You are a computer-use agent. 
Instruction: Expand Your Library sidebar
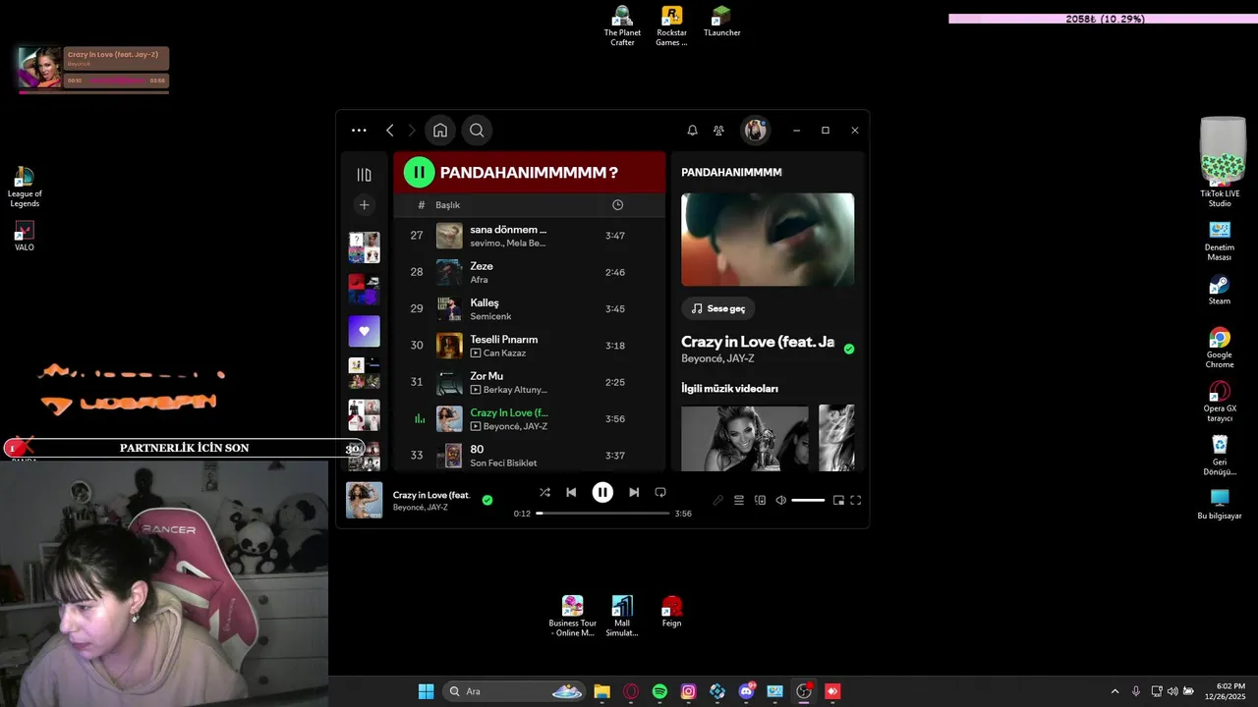tap(364, 175)
